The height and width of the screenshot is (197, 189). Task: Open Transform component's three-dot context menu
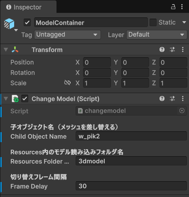tap(183, 49)
